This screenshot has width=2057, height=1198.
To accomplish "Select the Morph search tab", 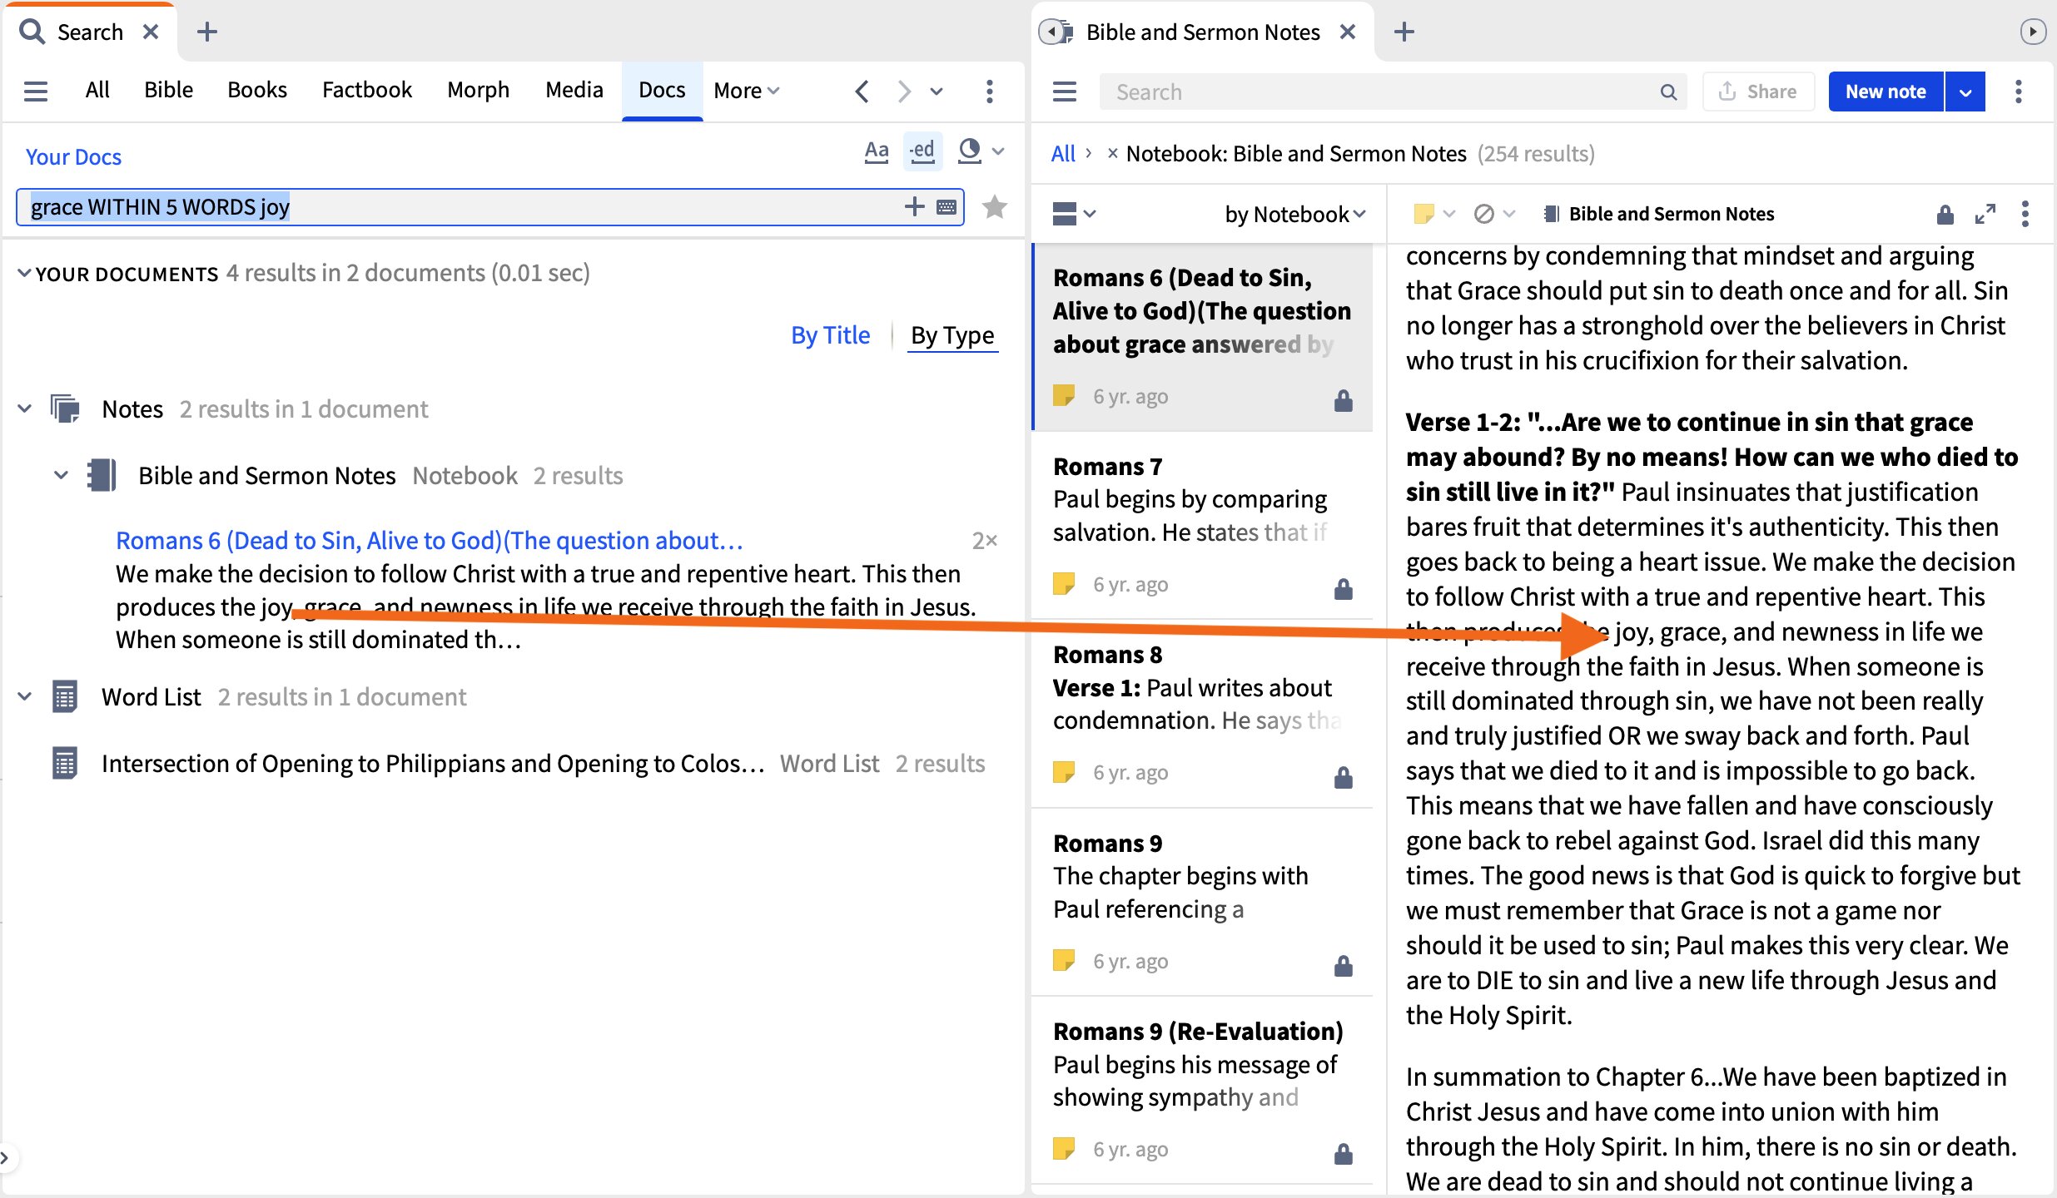I will 478,90.
